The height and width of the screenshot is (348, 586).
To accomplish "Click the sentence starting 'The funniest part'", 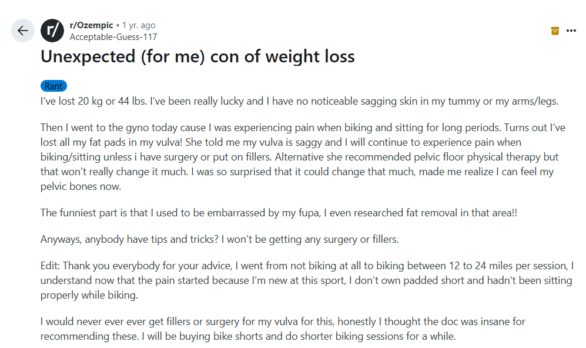I will [279, 213].
